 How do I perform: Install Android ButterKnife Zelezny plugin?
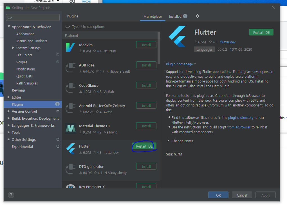click(146, 106)
